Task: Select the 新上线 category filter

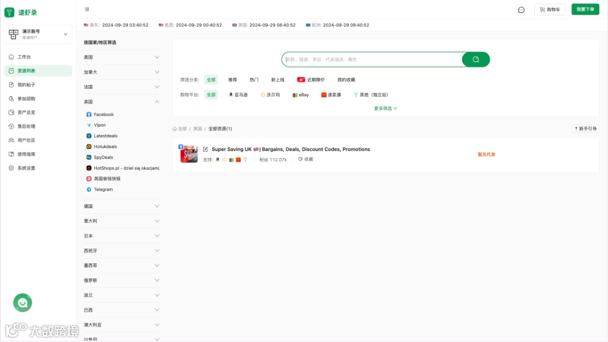Action: click(x=278, y=80)
